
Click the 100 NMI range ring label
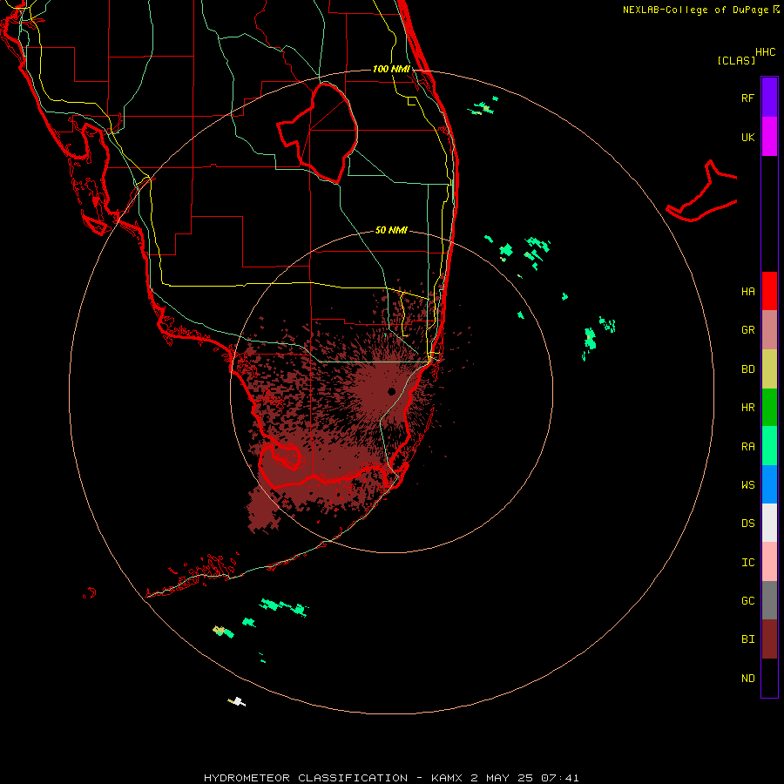[x=391, y=69]
